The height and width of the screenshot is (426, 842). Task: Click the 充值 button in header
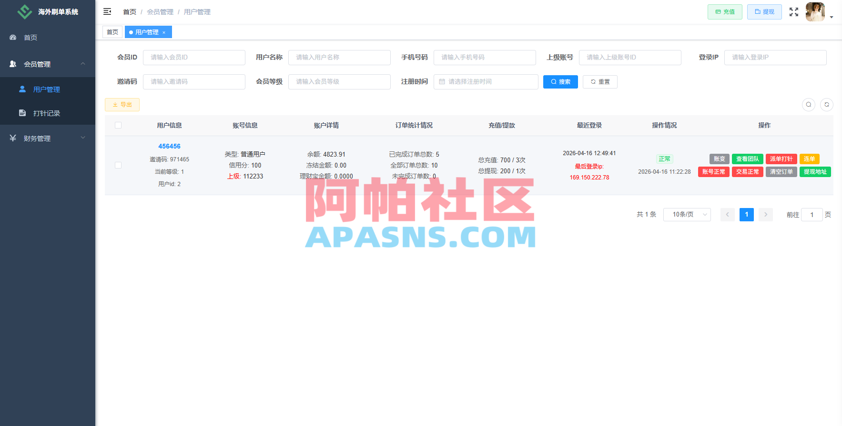point(725,12)
